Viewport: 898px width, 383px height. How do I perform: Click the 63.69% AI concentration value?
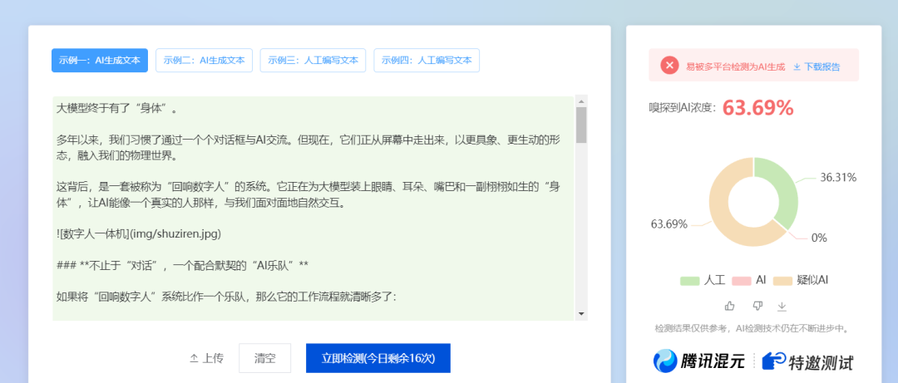point(757,108)
